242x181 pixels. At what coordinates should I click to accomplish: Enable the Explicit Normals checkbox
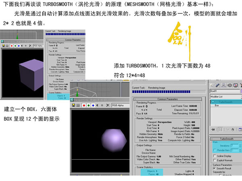213,160
